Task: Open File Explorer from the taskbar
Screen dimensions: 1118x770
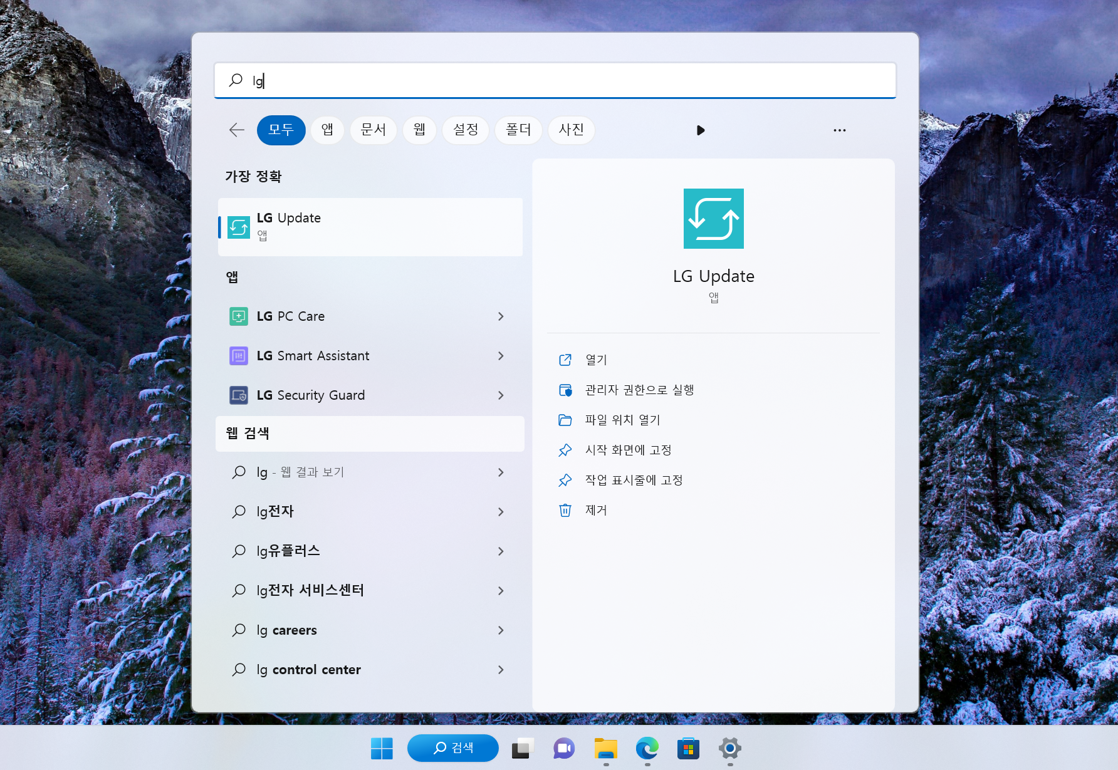Action: [606, 748]
